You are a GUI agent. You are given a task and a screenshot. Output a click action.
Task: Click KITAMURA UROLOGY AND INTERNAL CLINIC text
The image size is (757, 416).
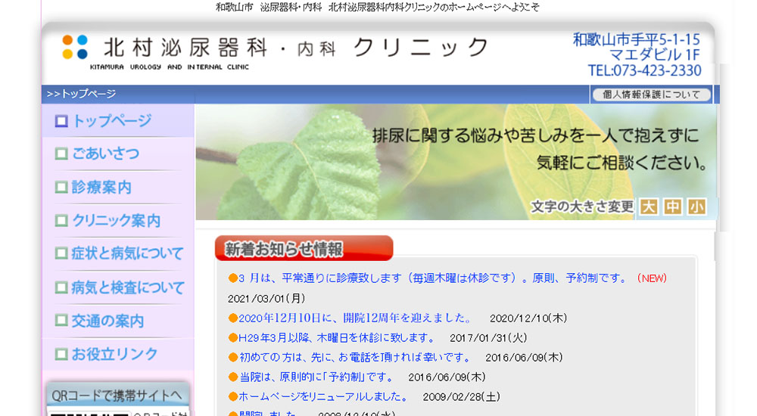170,67
